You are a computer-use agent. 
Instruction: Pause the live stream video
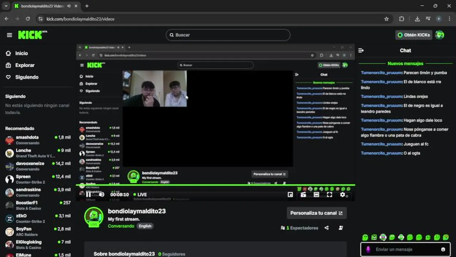pos(88,195)
